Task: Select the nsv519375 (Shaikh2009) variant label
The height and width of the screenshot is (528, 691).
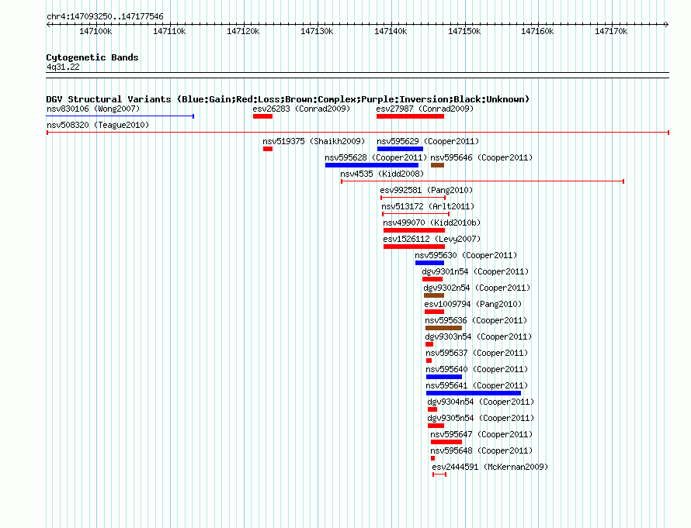Action: (x=314, y=141)
